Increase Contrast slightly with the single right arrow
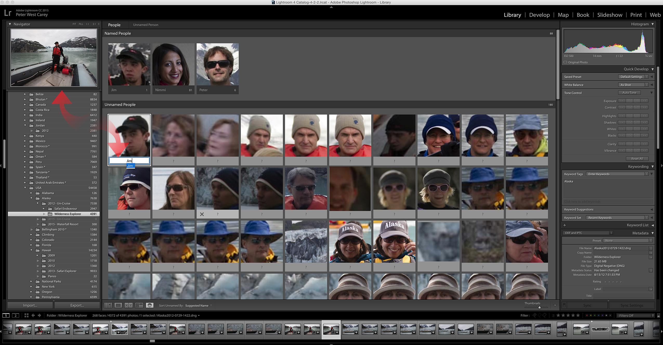The width and height of the screenshot is (663, 345). [636, 107]
